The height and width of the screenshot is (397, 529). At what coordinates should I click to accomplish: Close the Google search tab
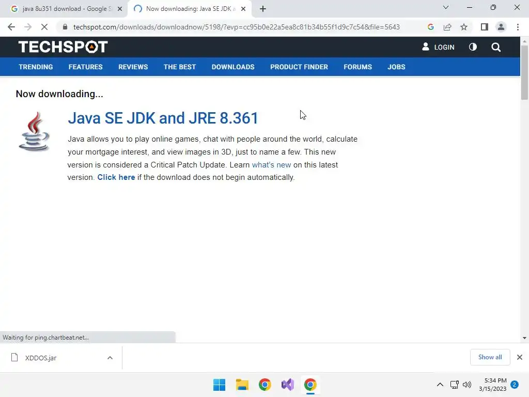coord(119,9)
